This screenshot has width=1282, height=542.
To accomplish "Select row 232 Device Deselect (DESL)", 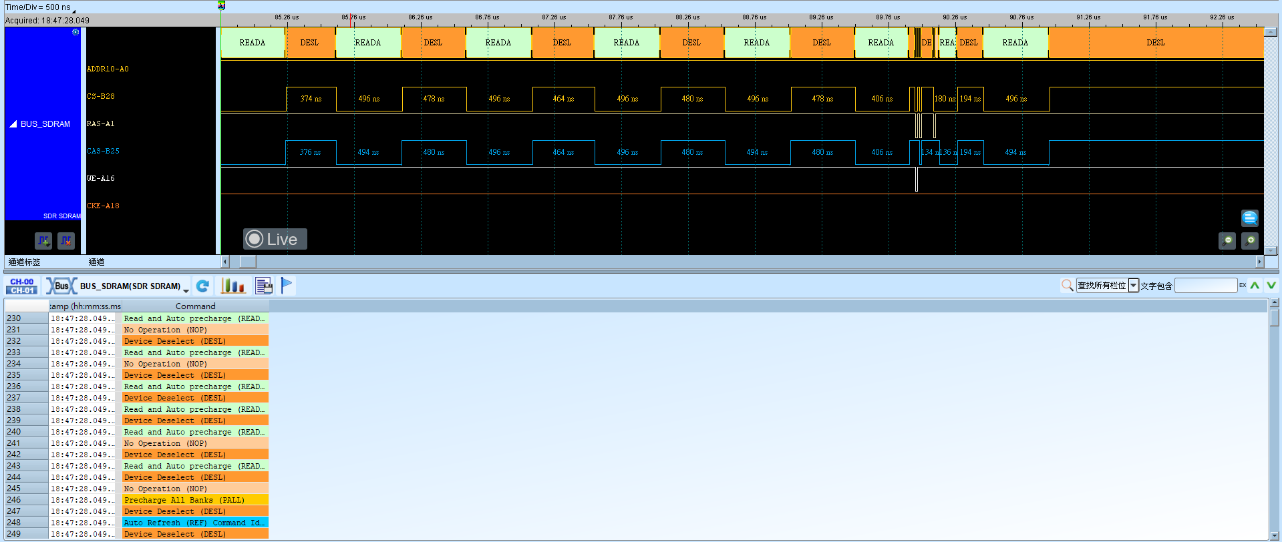I will 195,341.
